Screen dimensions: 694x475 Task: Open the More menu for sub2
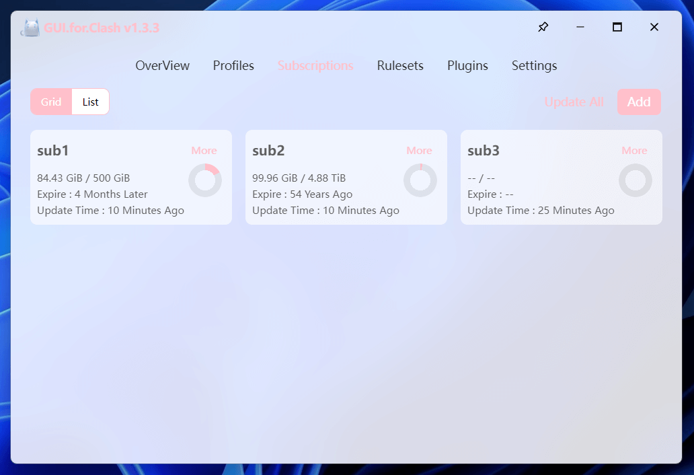click(419, 151)
